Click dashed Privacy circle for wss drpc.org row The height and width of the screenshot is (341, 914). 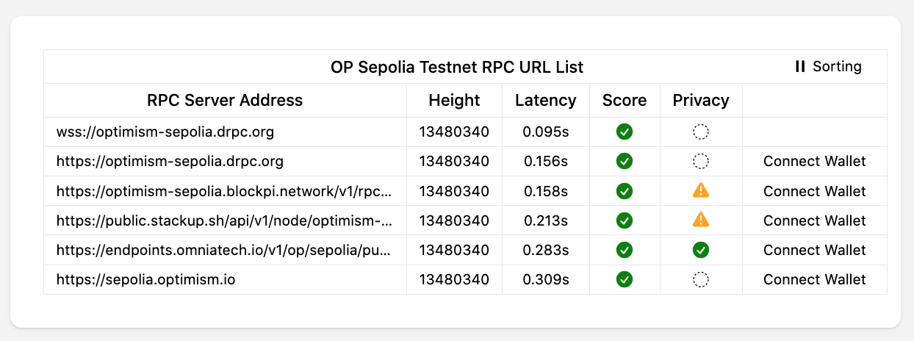tap(701, 132)
